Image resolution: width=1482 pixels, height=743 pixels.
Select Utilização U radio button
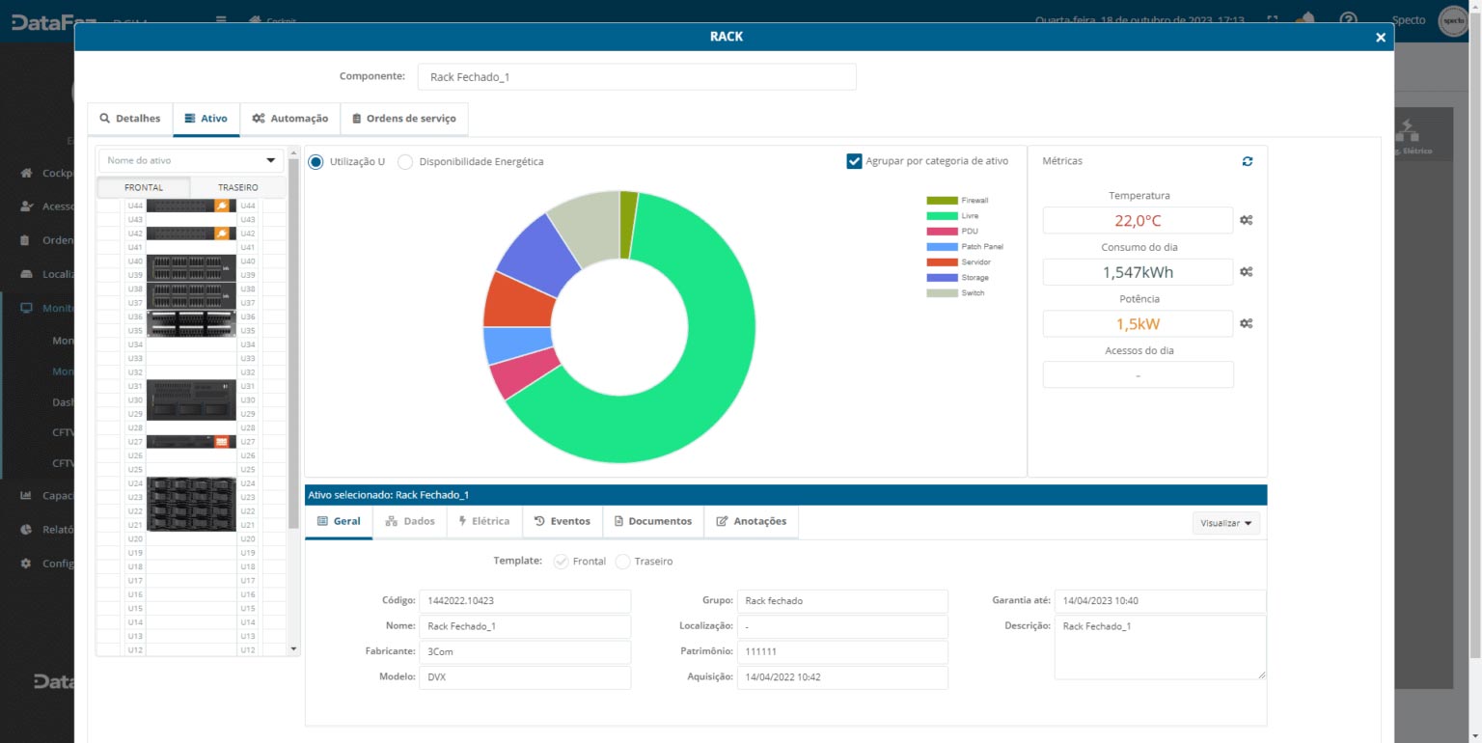pos(316,161)
